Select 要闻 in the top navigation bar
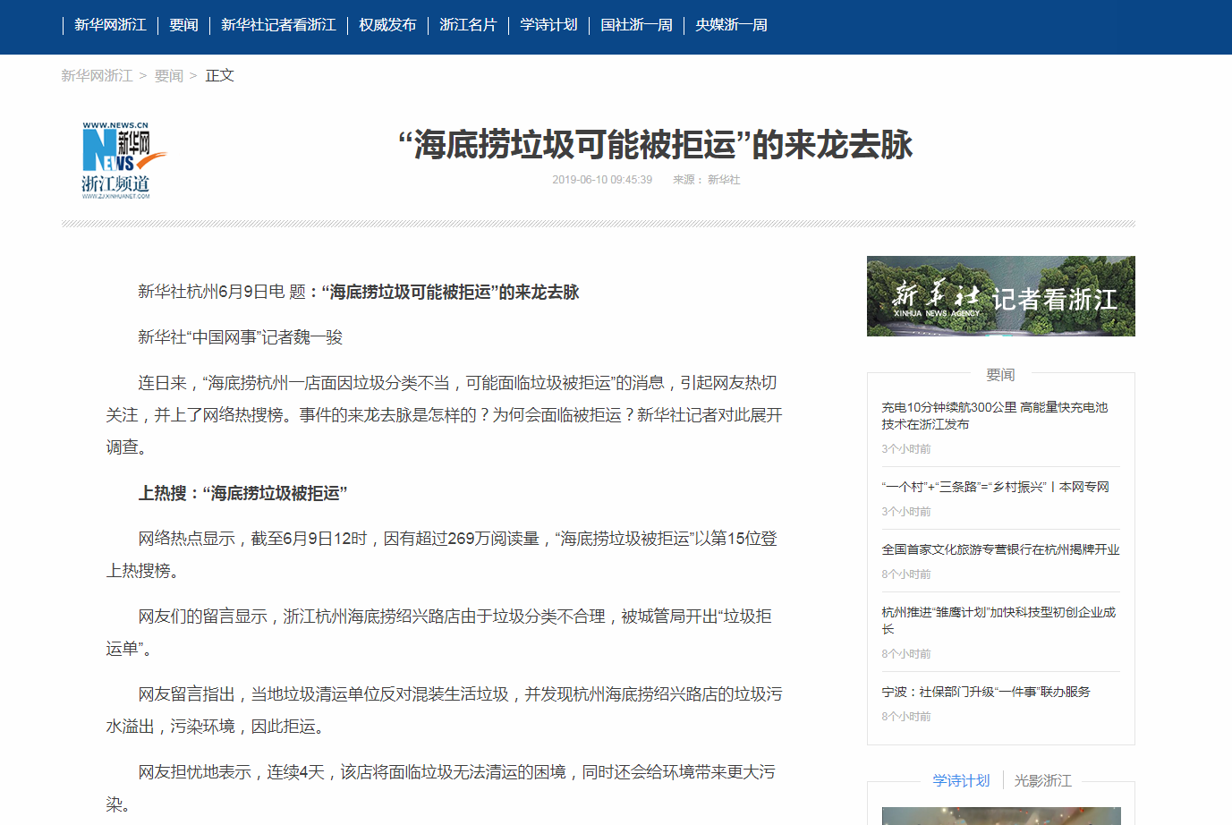 point(183,25)
